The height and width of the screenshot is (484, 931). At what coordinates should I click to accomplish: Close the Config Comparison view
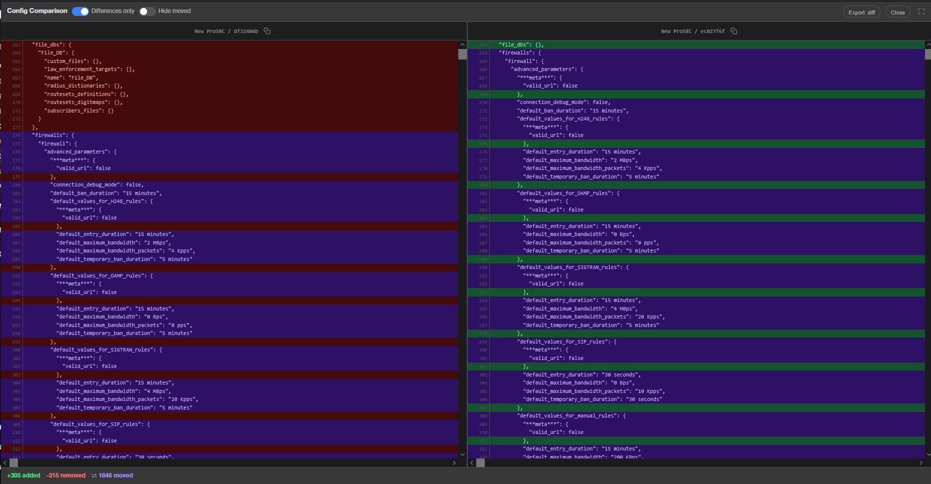[x=897, y=12]
